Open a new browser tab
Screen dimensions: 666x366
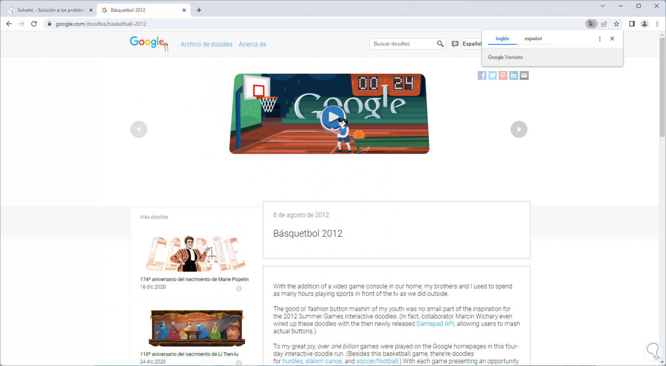point(199,10)
